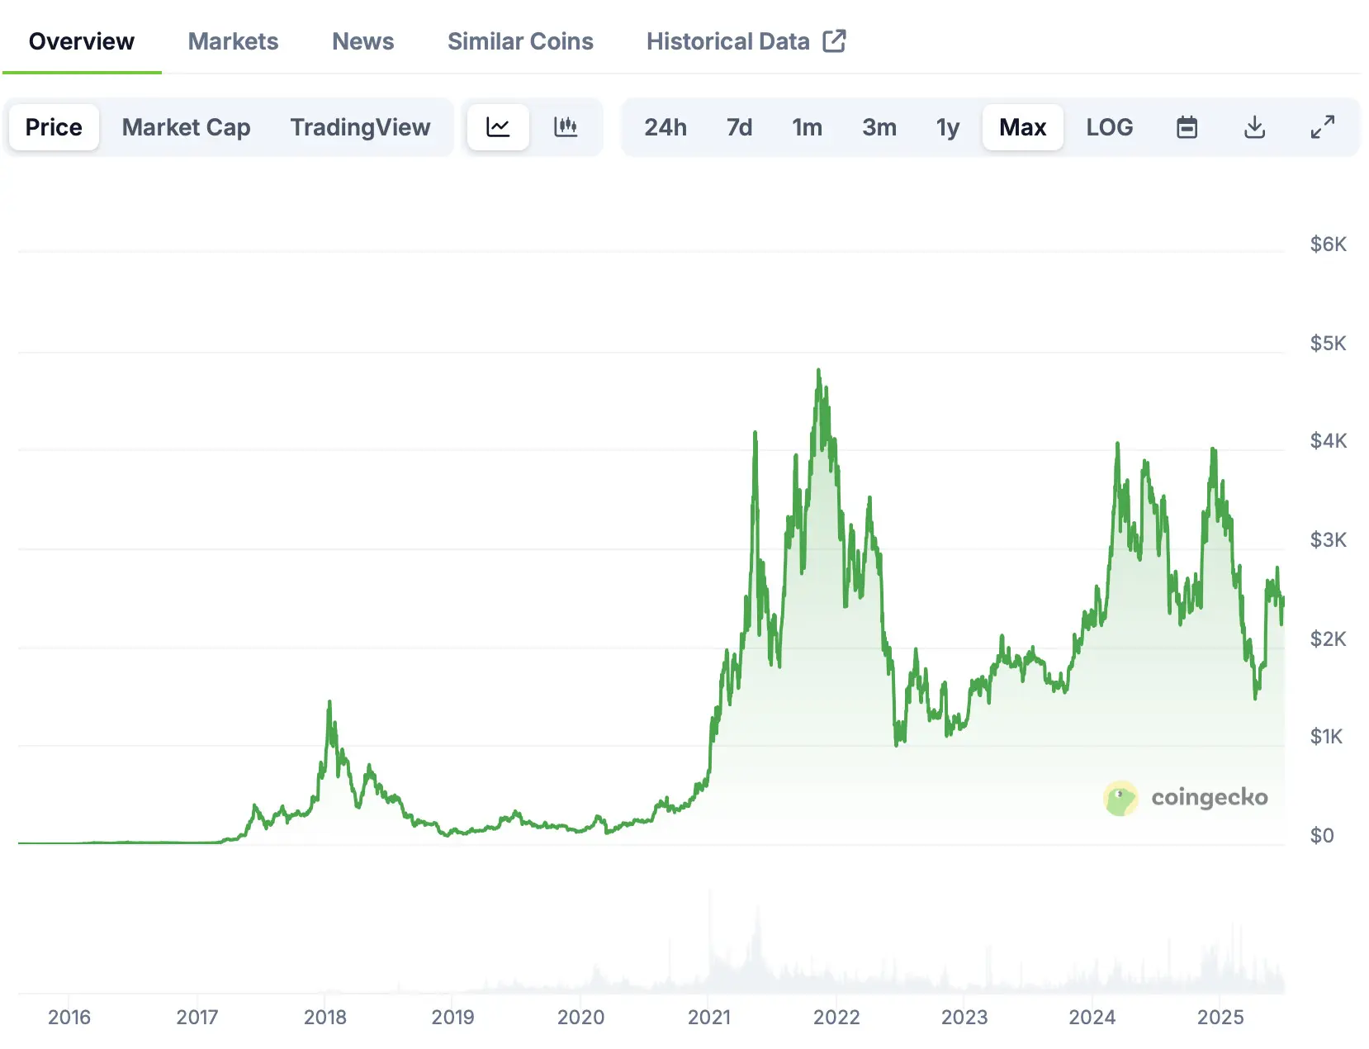
Task: Toggle logarithmic scale with LOG
Action: coord(1110,127)
